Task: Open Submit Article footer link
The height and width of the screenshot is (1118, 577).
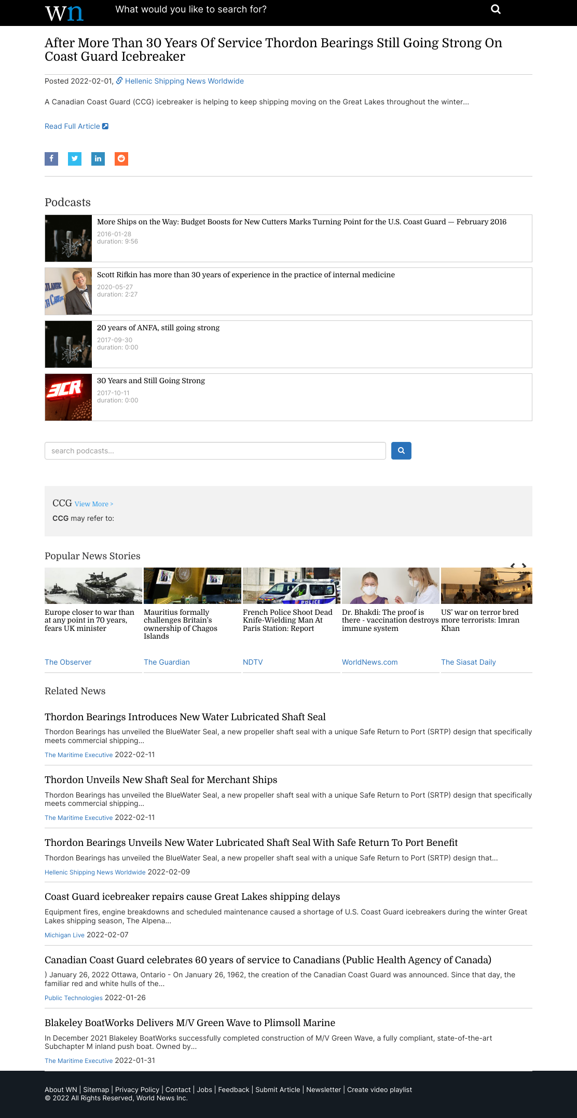Action: [x=278, y=1090]
